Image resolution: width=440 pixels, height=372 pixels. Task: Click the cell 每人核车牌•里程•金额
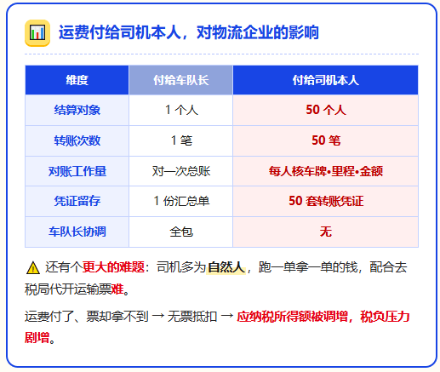tap(325, 171)
